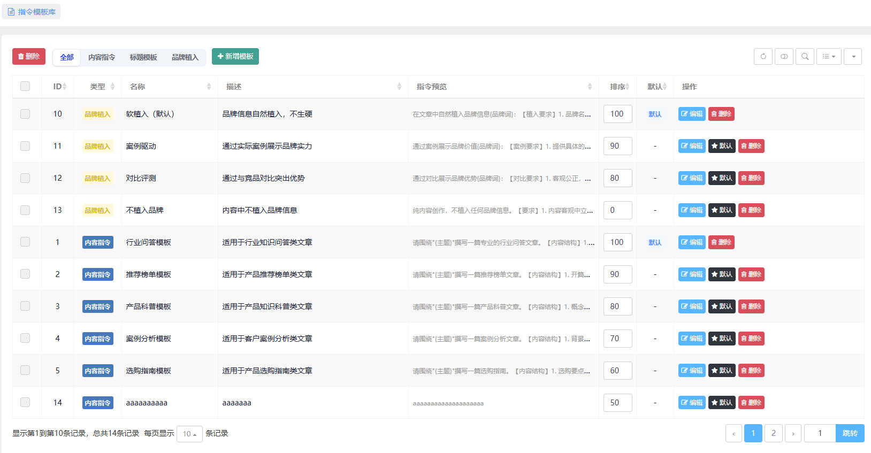Open the export caret dropdown
This screenshot has width=871, height=453.
click(x=853, y=56)
